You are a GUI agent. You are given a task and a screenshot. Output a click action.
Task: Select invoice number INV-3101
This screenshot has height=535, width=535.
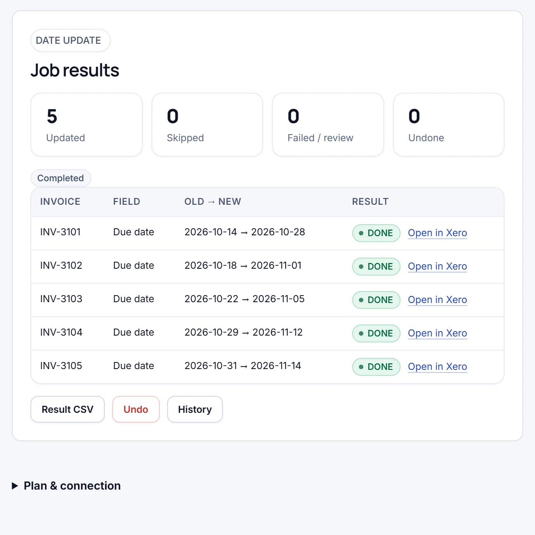pos(60,232)
